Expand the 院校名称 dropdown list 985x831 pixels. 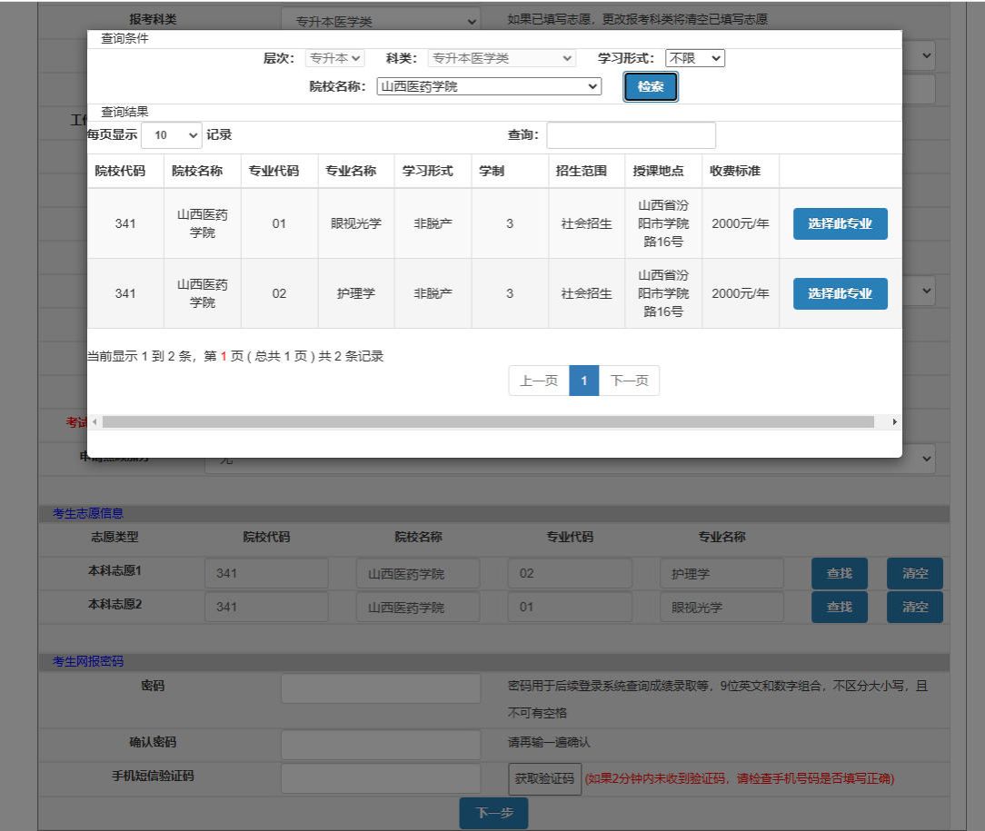pyautogui.click(x=489, y=87)
